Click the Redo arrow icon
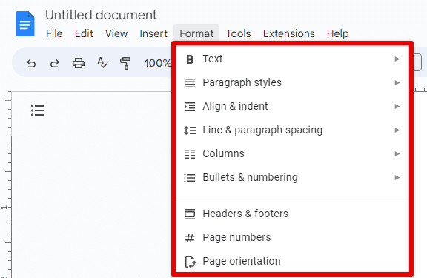427x278 pixels. tap(55, 64)
